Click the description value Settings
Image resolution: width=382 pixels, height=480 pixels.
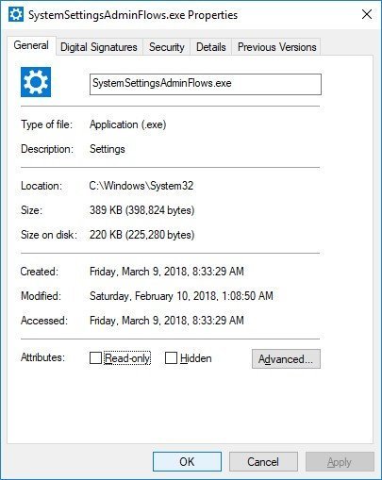(108, 149)
